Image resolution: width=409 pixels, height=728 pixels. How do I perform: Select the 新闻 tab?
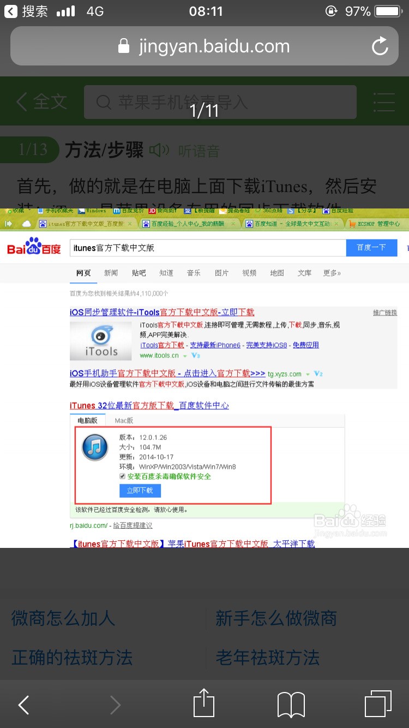click(x=111, y=273)
